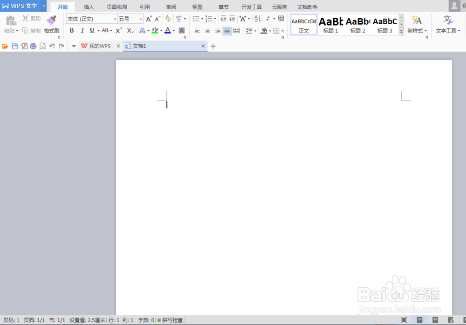The width and height of the screenshot is (466, 325).
Task: Click the sort A-Z icon
Action: pos(257,19)
